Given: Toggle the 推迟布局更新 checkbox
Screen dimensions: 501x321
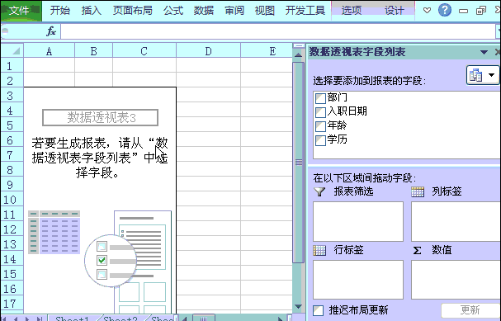Looking at the screenshot, I should point(318,310).
